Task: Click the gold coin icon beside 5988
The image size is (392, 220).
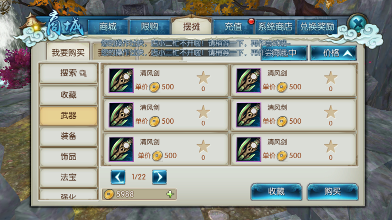Action: pos(109,194)
